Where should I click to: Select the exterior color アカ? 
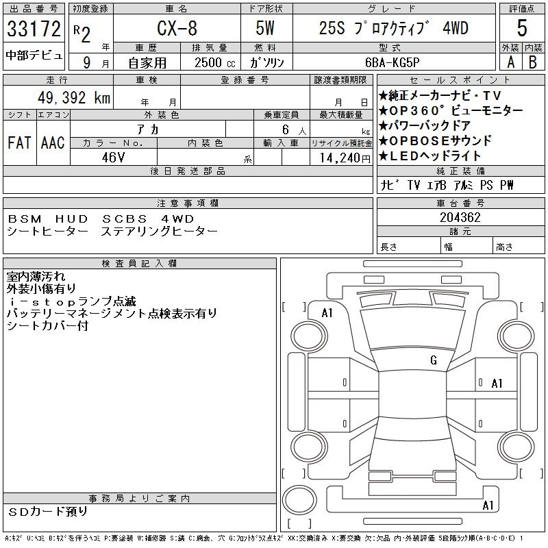tap(148, 129)
